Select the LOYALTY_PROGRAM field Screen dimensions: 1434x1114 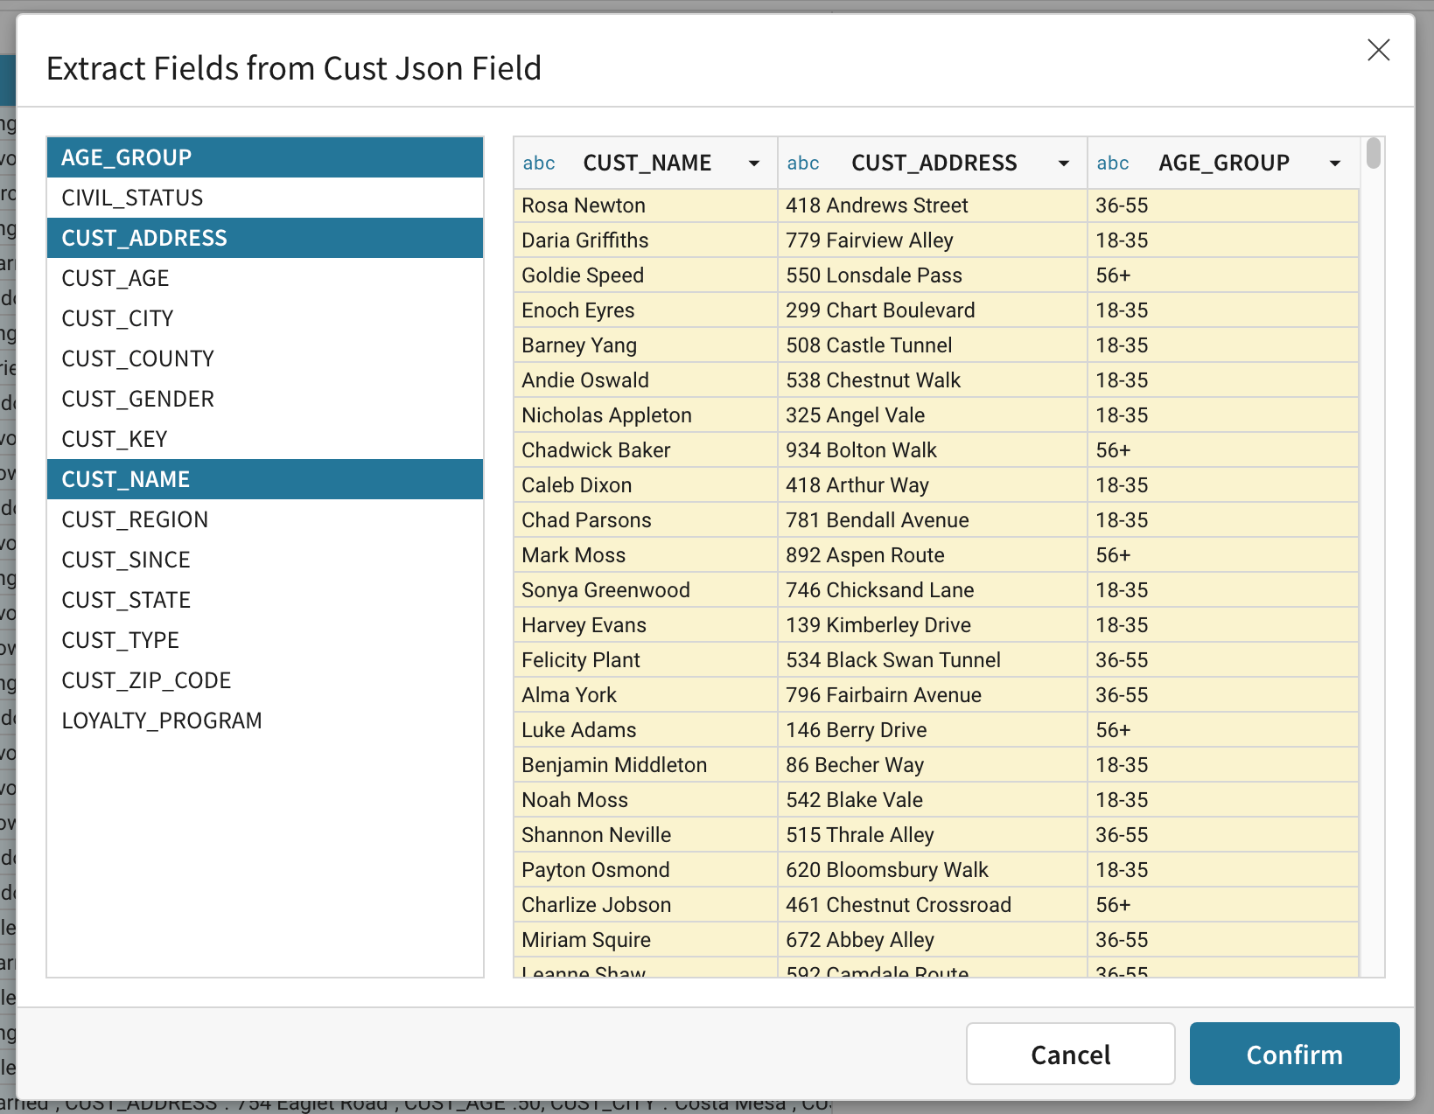pos(265,721)
